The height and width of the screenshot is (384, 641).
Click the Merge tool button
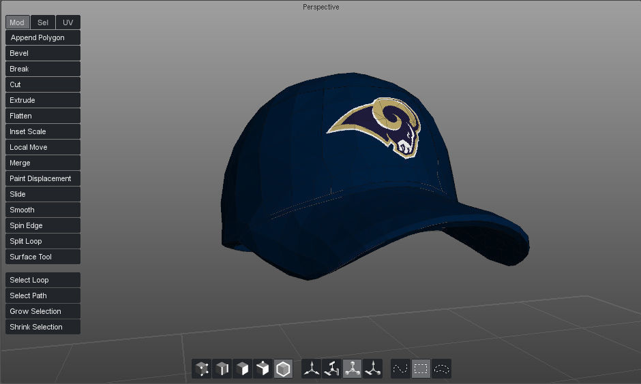click(x=43, y=163)
